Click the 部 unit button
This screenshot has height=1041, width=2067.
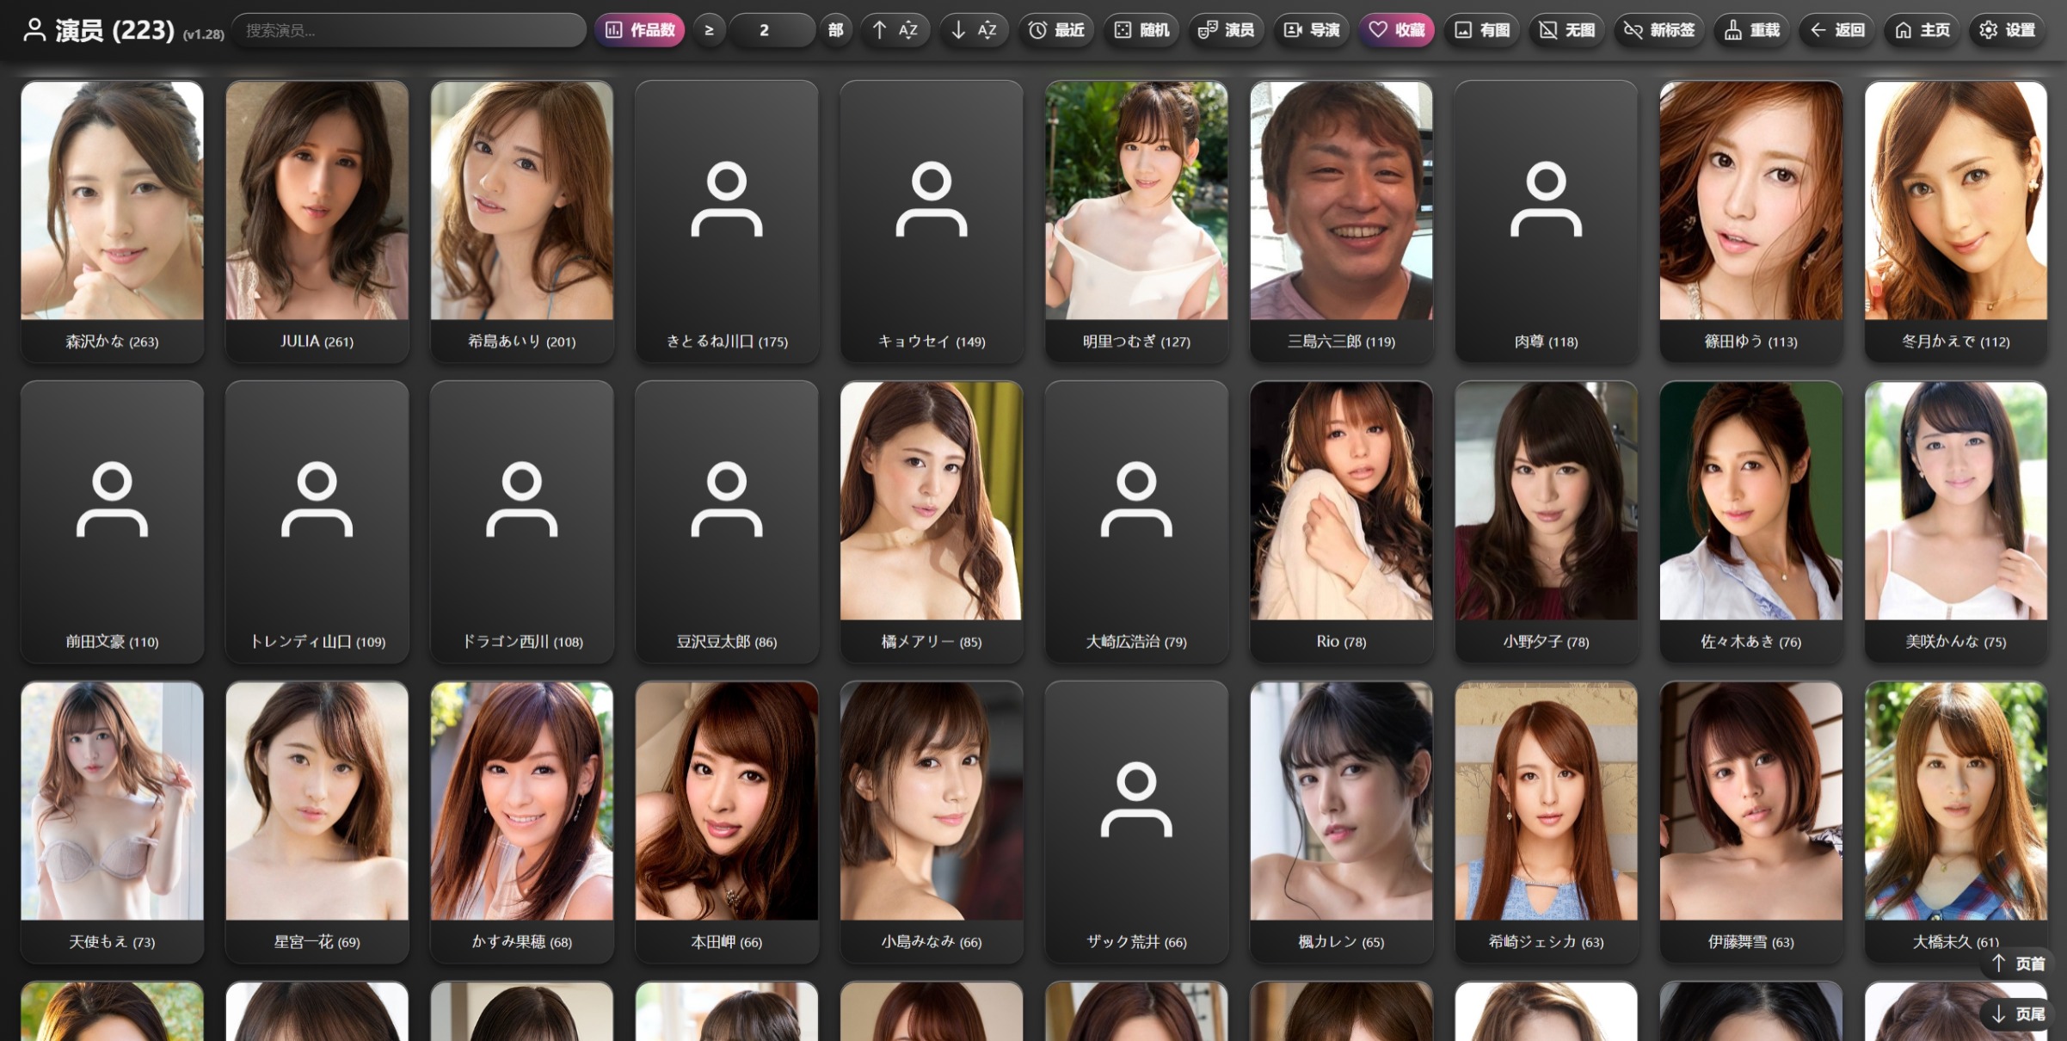coord(835,30)
